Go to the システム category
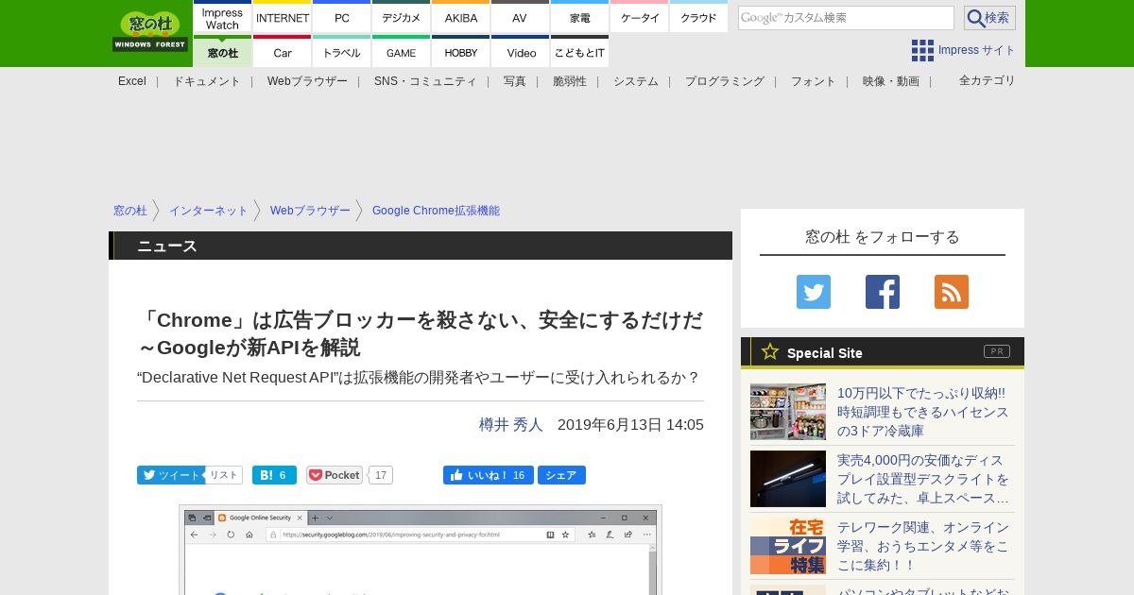 coord(636,81)
